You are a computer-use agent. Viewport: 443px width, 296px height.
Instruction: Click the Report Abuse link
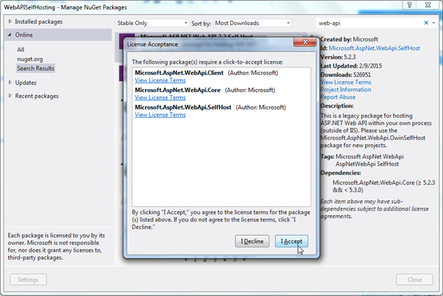click(x=338, y=97)
